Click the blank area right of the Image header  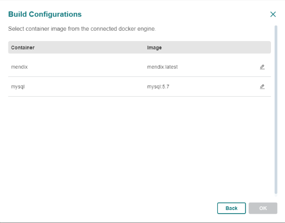point(216,48)
